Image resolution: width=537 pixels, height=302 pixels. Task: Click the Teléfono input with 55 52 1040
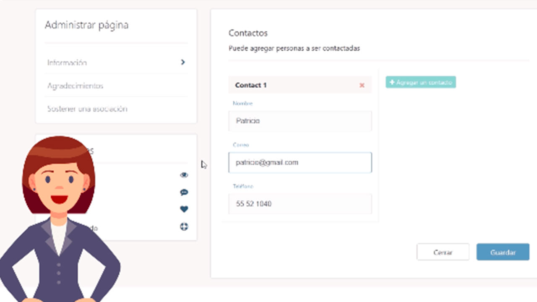(x=300, y=204)
